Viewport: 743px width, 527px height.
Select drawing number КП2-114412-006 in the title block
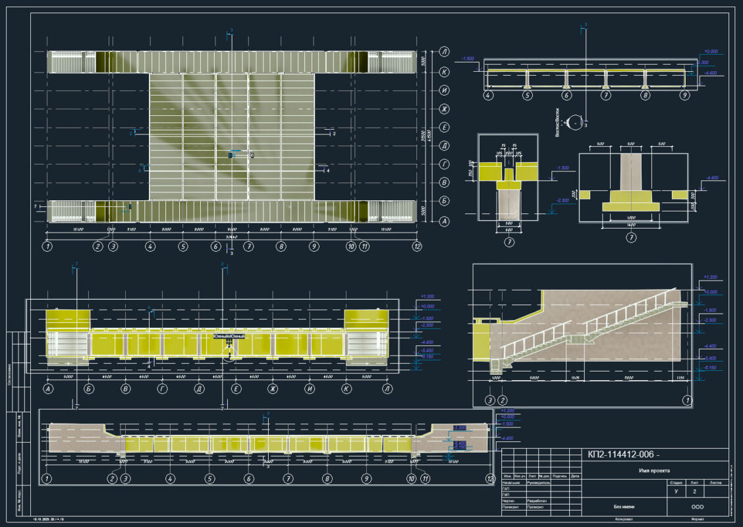[x=622, y=455]
